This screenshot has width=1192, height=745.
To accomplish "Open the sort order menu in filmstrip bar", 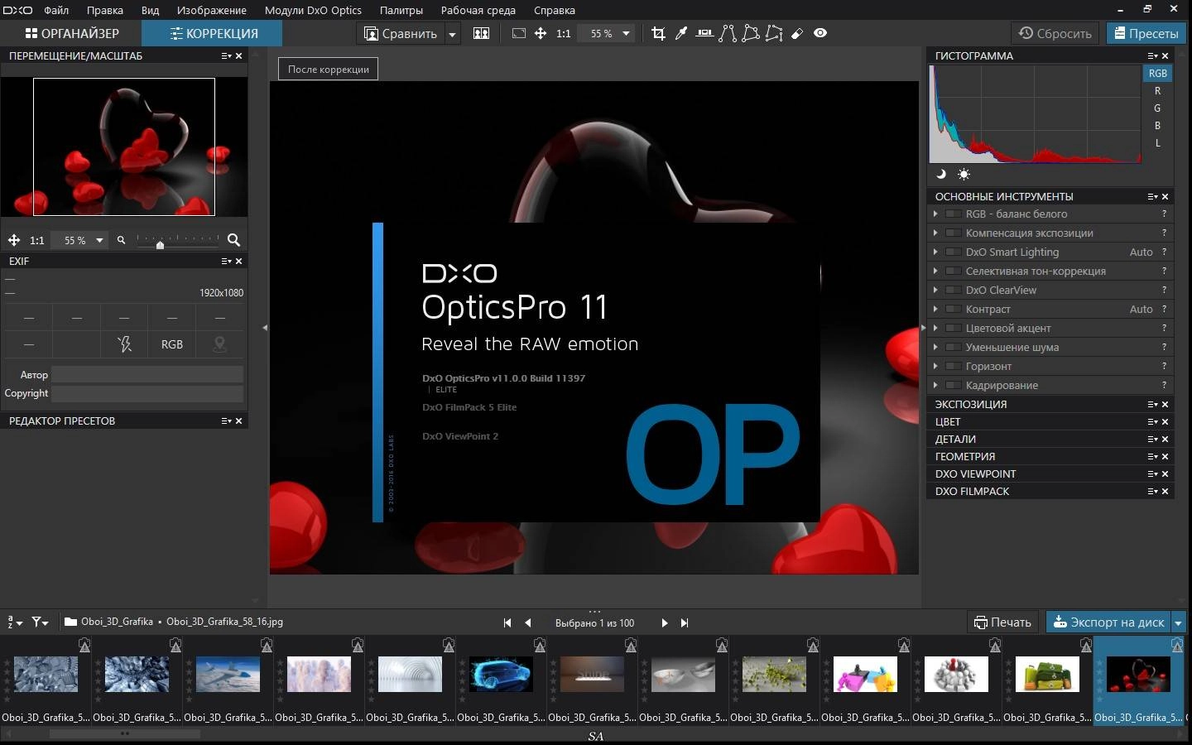I will (14, 622).
